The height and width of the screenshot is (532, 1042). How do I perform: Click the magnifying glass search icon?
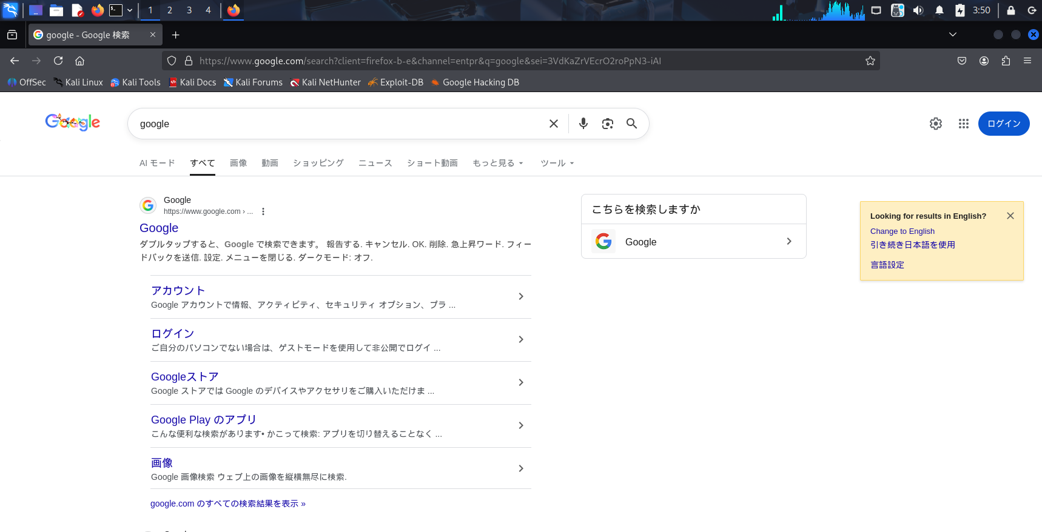coord(631,124)
